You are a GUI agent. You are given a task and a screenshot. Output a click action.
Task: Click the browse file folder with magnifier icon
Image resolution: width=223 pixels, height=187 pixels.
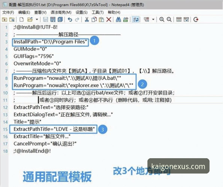[x=12, y=19]
